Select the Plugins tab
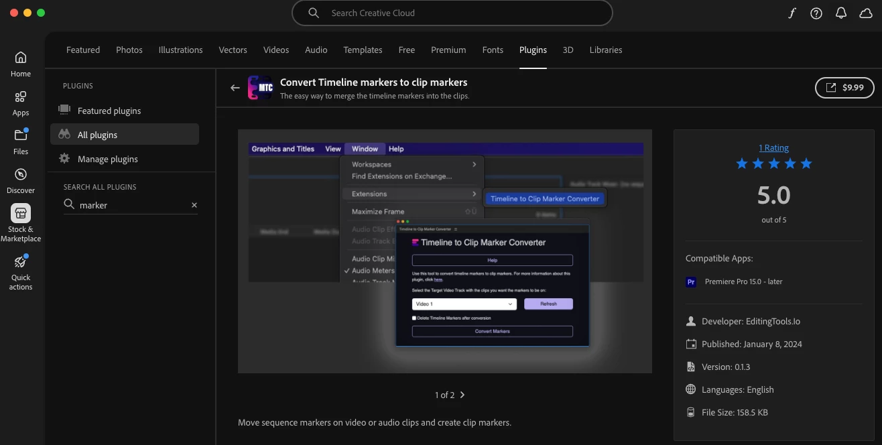 [x=533, y=50]
